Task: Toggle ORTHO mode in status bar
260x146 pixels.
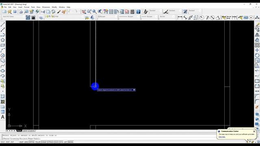Action: [32, 142]
